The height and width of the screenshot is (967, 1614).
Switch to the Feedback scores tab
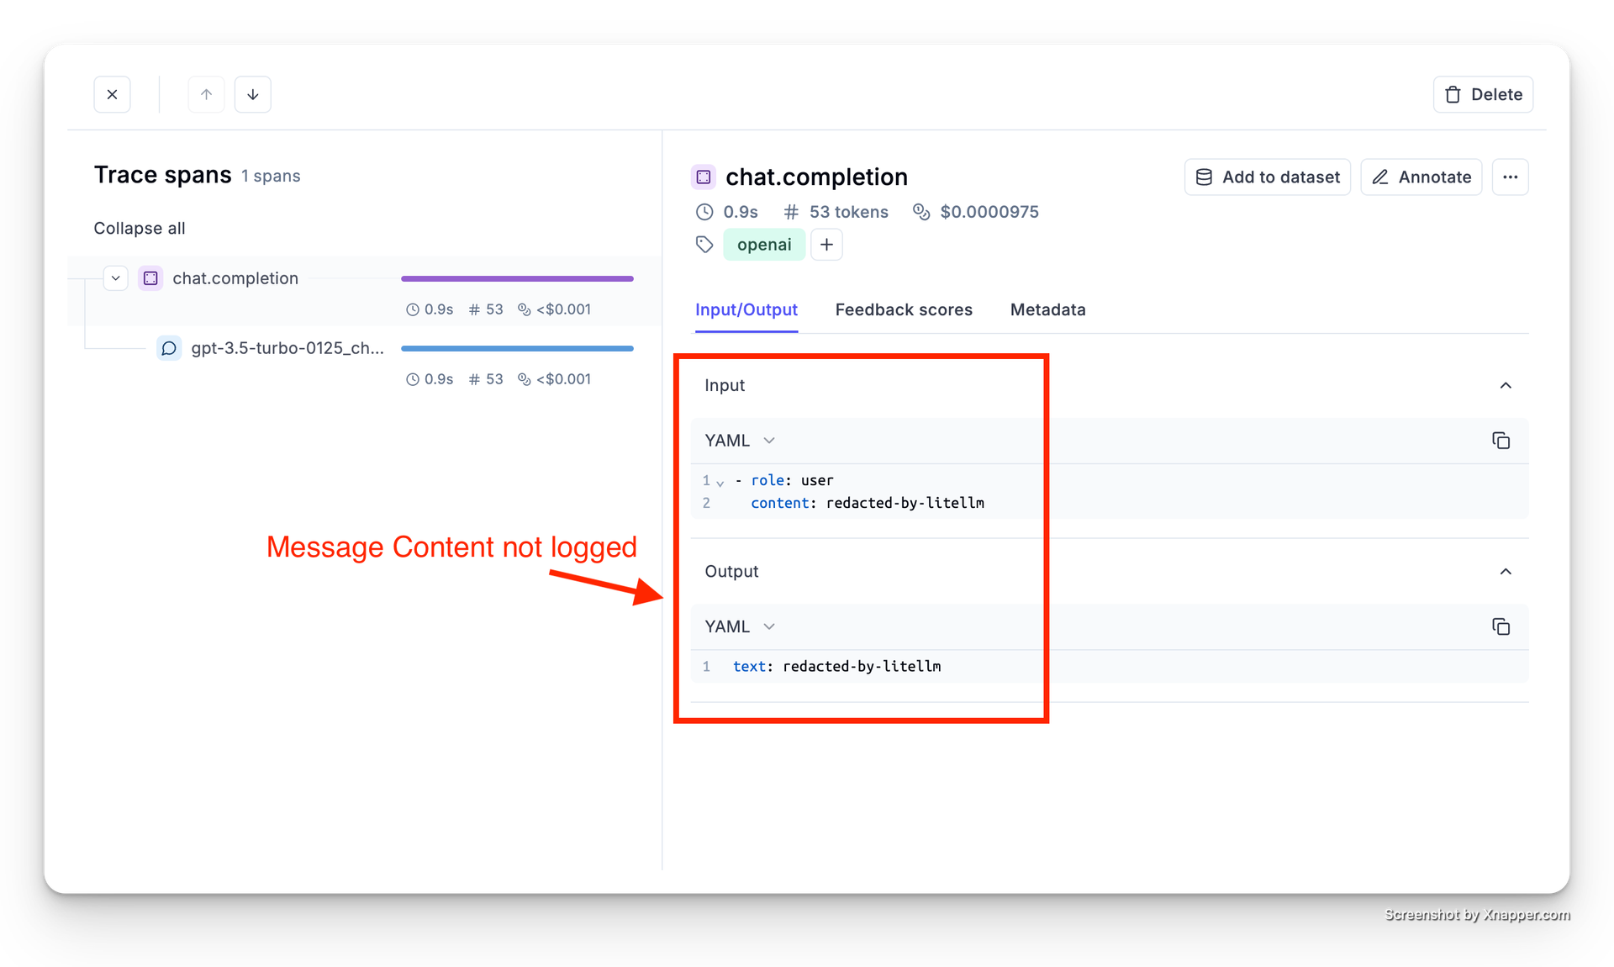tap(904, 309)
